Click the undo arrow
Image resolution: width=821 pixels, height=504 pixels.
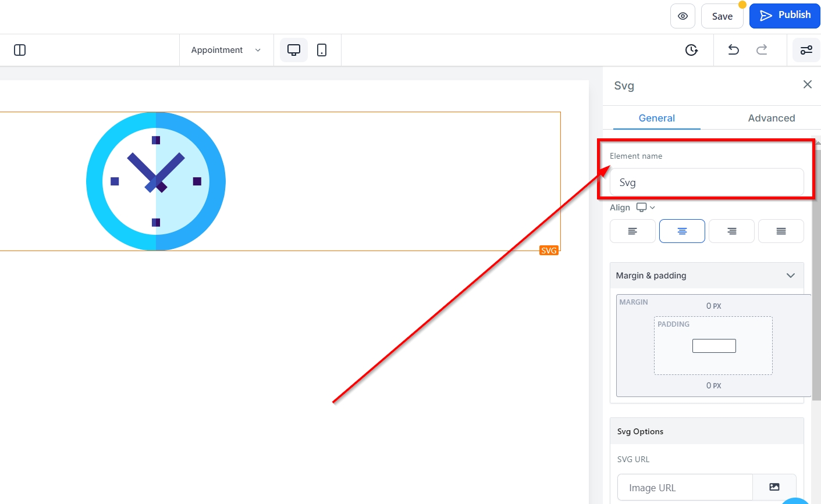733,50
